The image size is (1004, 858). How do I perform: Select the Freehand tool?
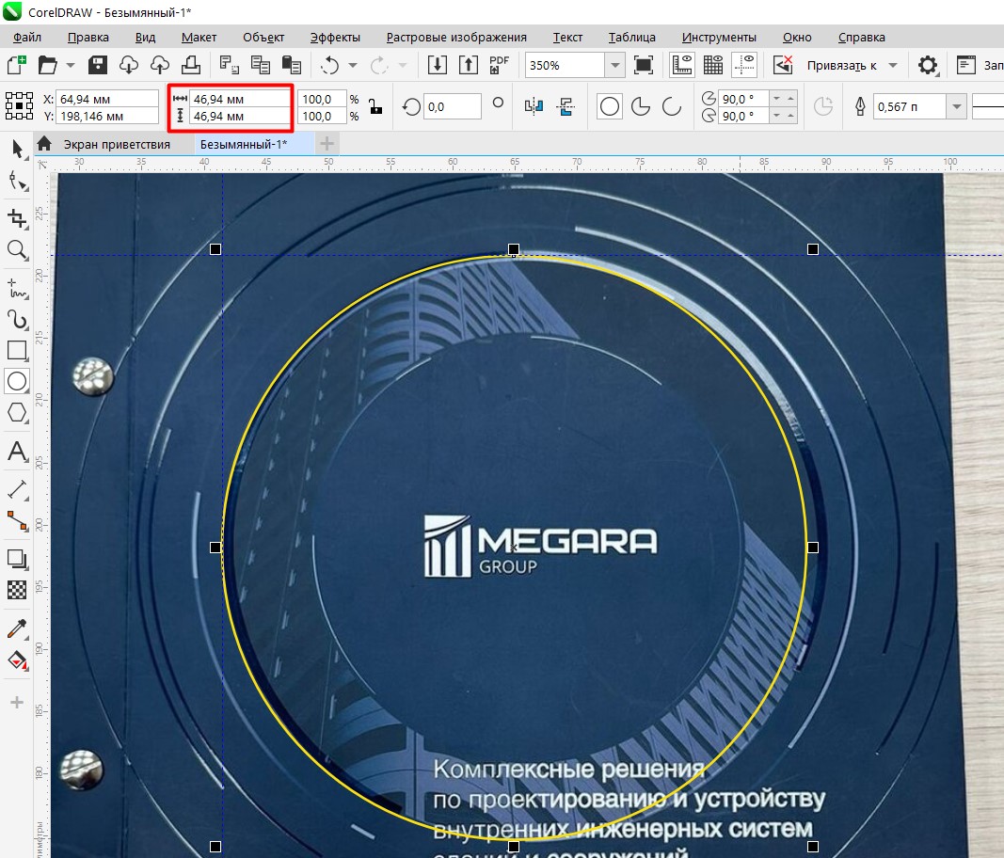pyautogui.click(x=17, y=289)
